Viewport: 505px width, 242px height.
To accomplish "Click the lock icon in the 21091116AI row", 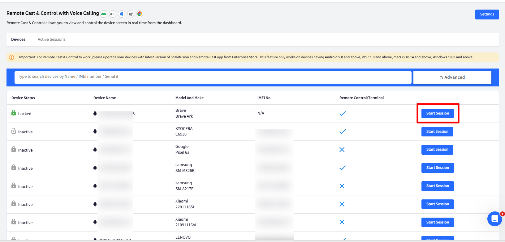I will 14,222.
